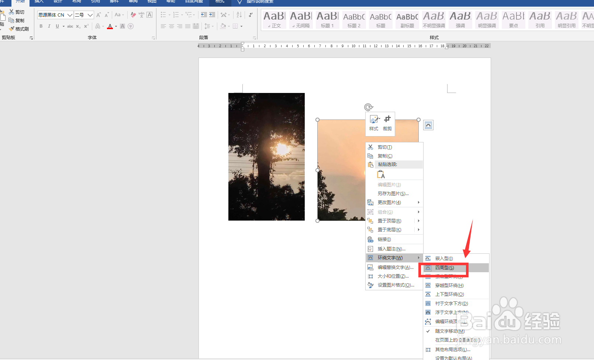This screenshot has width=594, height=360.
Task: Select the 无间隔 style
Action: (x=301, y=20)
